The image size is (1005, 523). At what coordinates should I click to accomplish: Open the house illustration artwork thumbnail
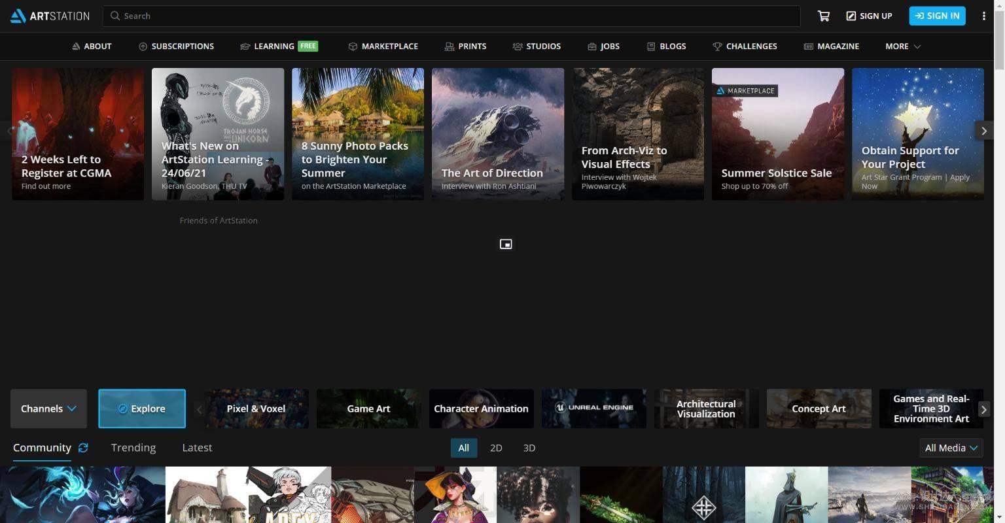point(207,495)
